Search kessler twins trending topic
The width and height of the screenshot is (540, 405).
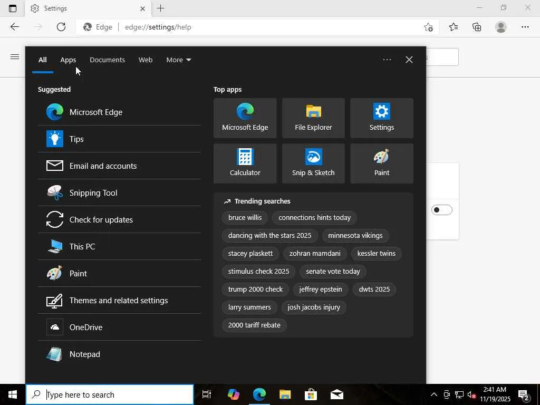[x=377, y=254]
